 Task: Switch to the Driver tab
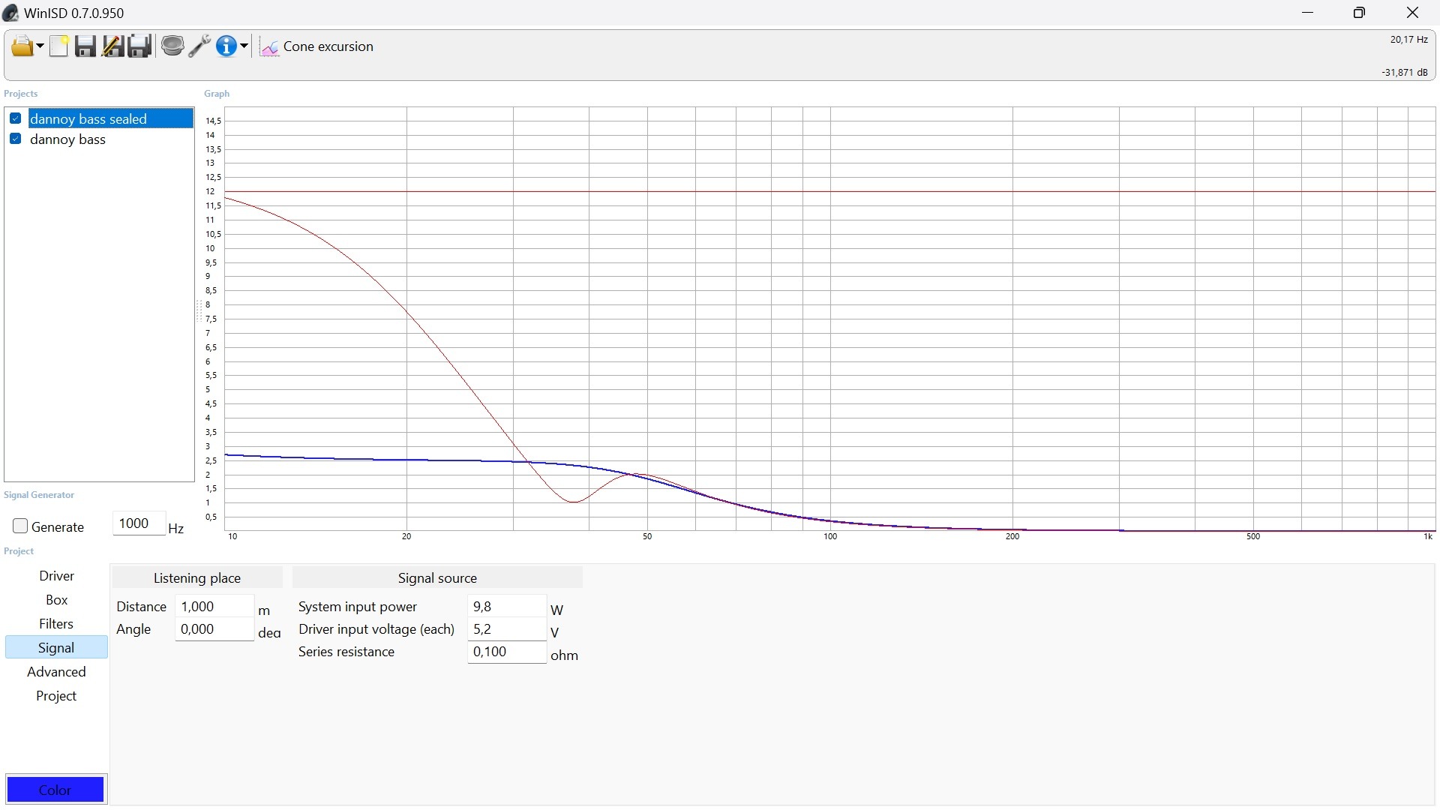[56, 576]
